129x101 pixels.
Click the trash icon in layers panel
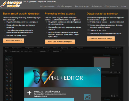pos(114,96)
